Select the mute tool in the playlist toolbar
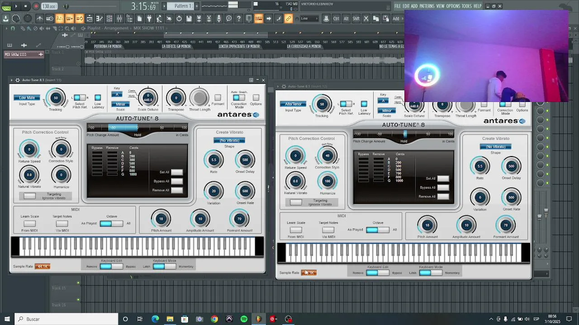 42,28
